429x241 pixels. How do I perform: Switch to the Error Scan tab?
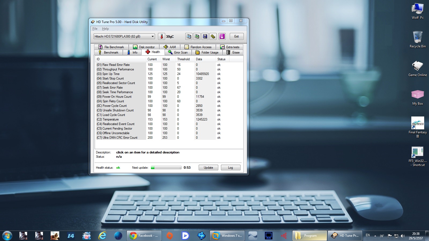click(x=178, y=52)
